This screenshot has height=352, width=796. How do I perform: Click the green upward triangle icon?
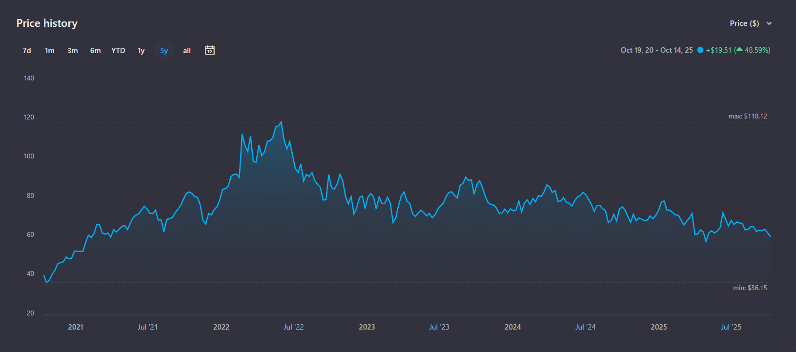[x=739, y=50]
